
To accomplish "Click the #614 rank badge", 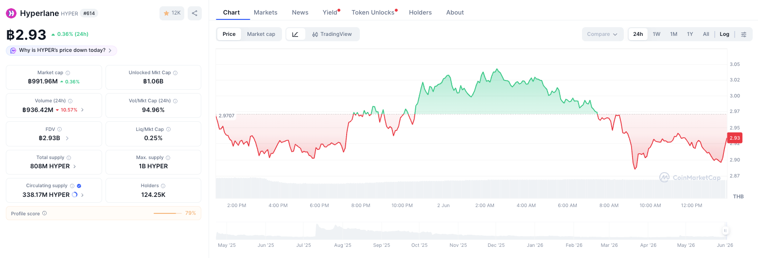I will pos(88,13).
